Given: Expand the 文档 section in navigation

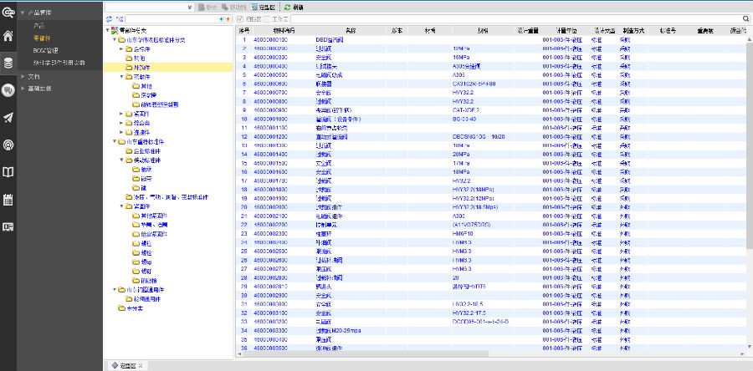Looking at the screenshot, I should pos(23,75).
